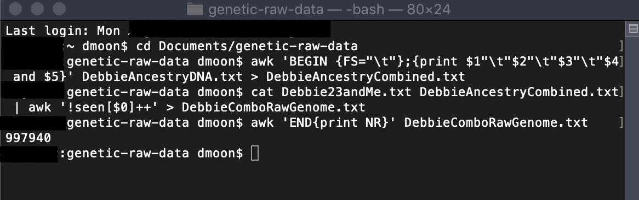
Task: Click the 'cd Documents/genetic-raw-data' command text
Action: 247,46
